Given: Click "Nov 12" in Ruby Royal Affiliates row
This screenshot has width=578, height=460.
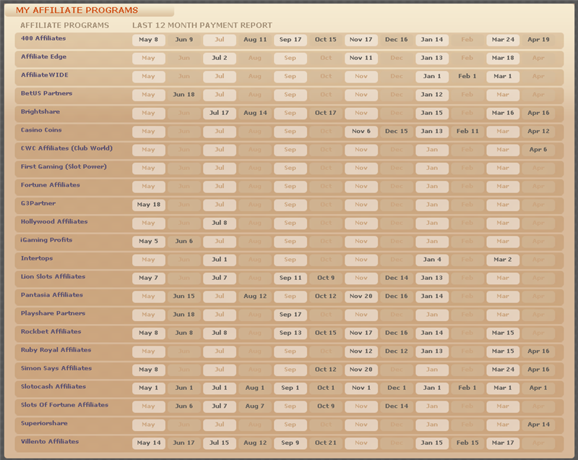Looking at the screenshot, I should [x=361, y=352].
